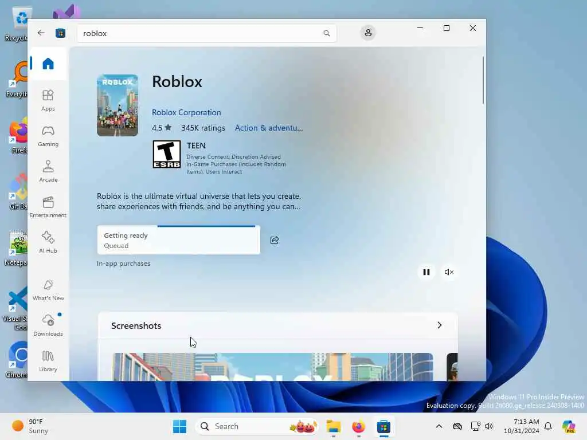The height and width of the screenshot is (440, 587).
Task: Open the clock showing 7:13 AM
Action: [x=521, y=426]
